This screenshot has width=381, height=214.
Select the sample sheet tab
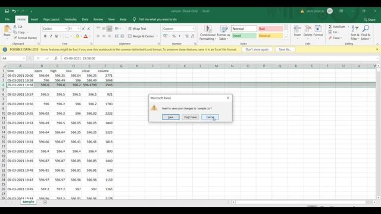(x=29, y=202)
